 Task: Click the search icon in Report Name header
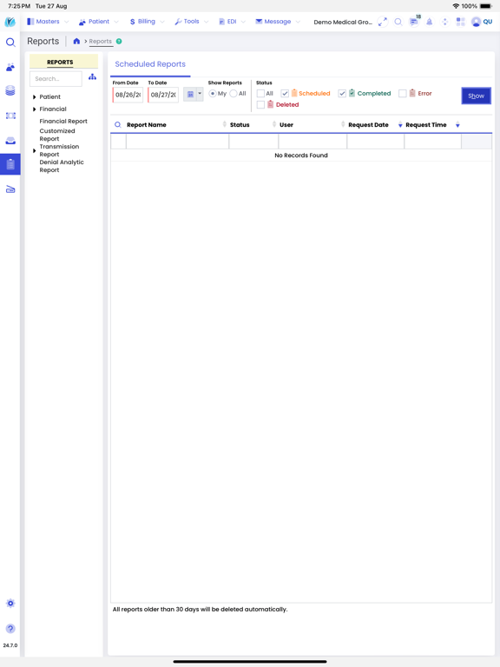[x=118, y=125]
